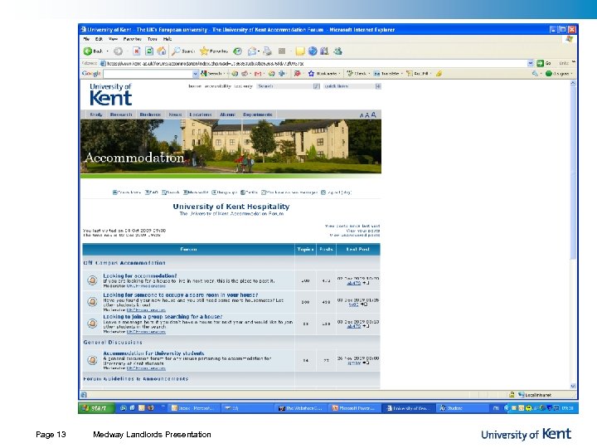This screenshot has height=448, width=597.
Task: Click inside the Google toolbar search field
Action: [148, 74]
